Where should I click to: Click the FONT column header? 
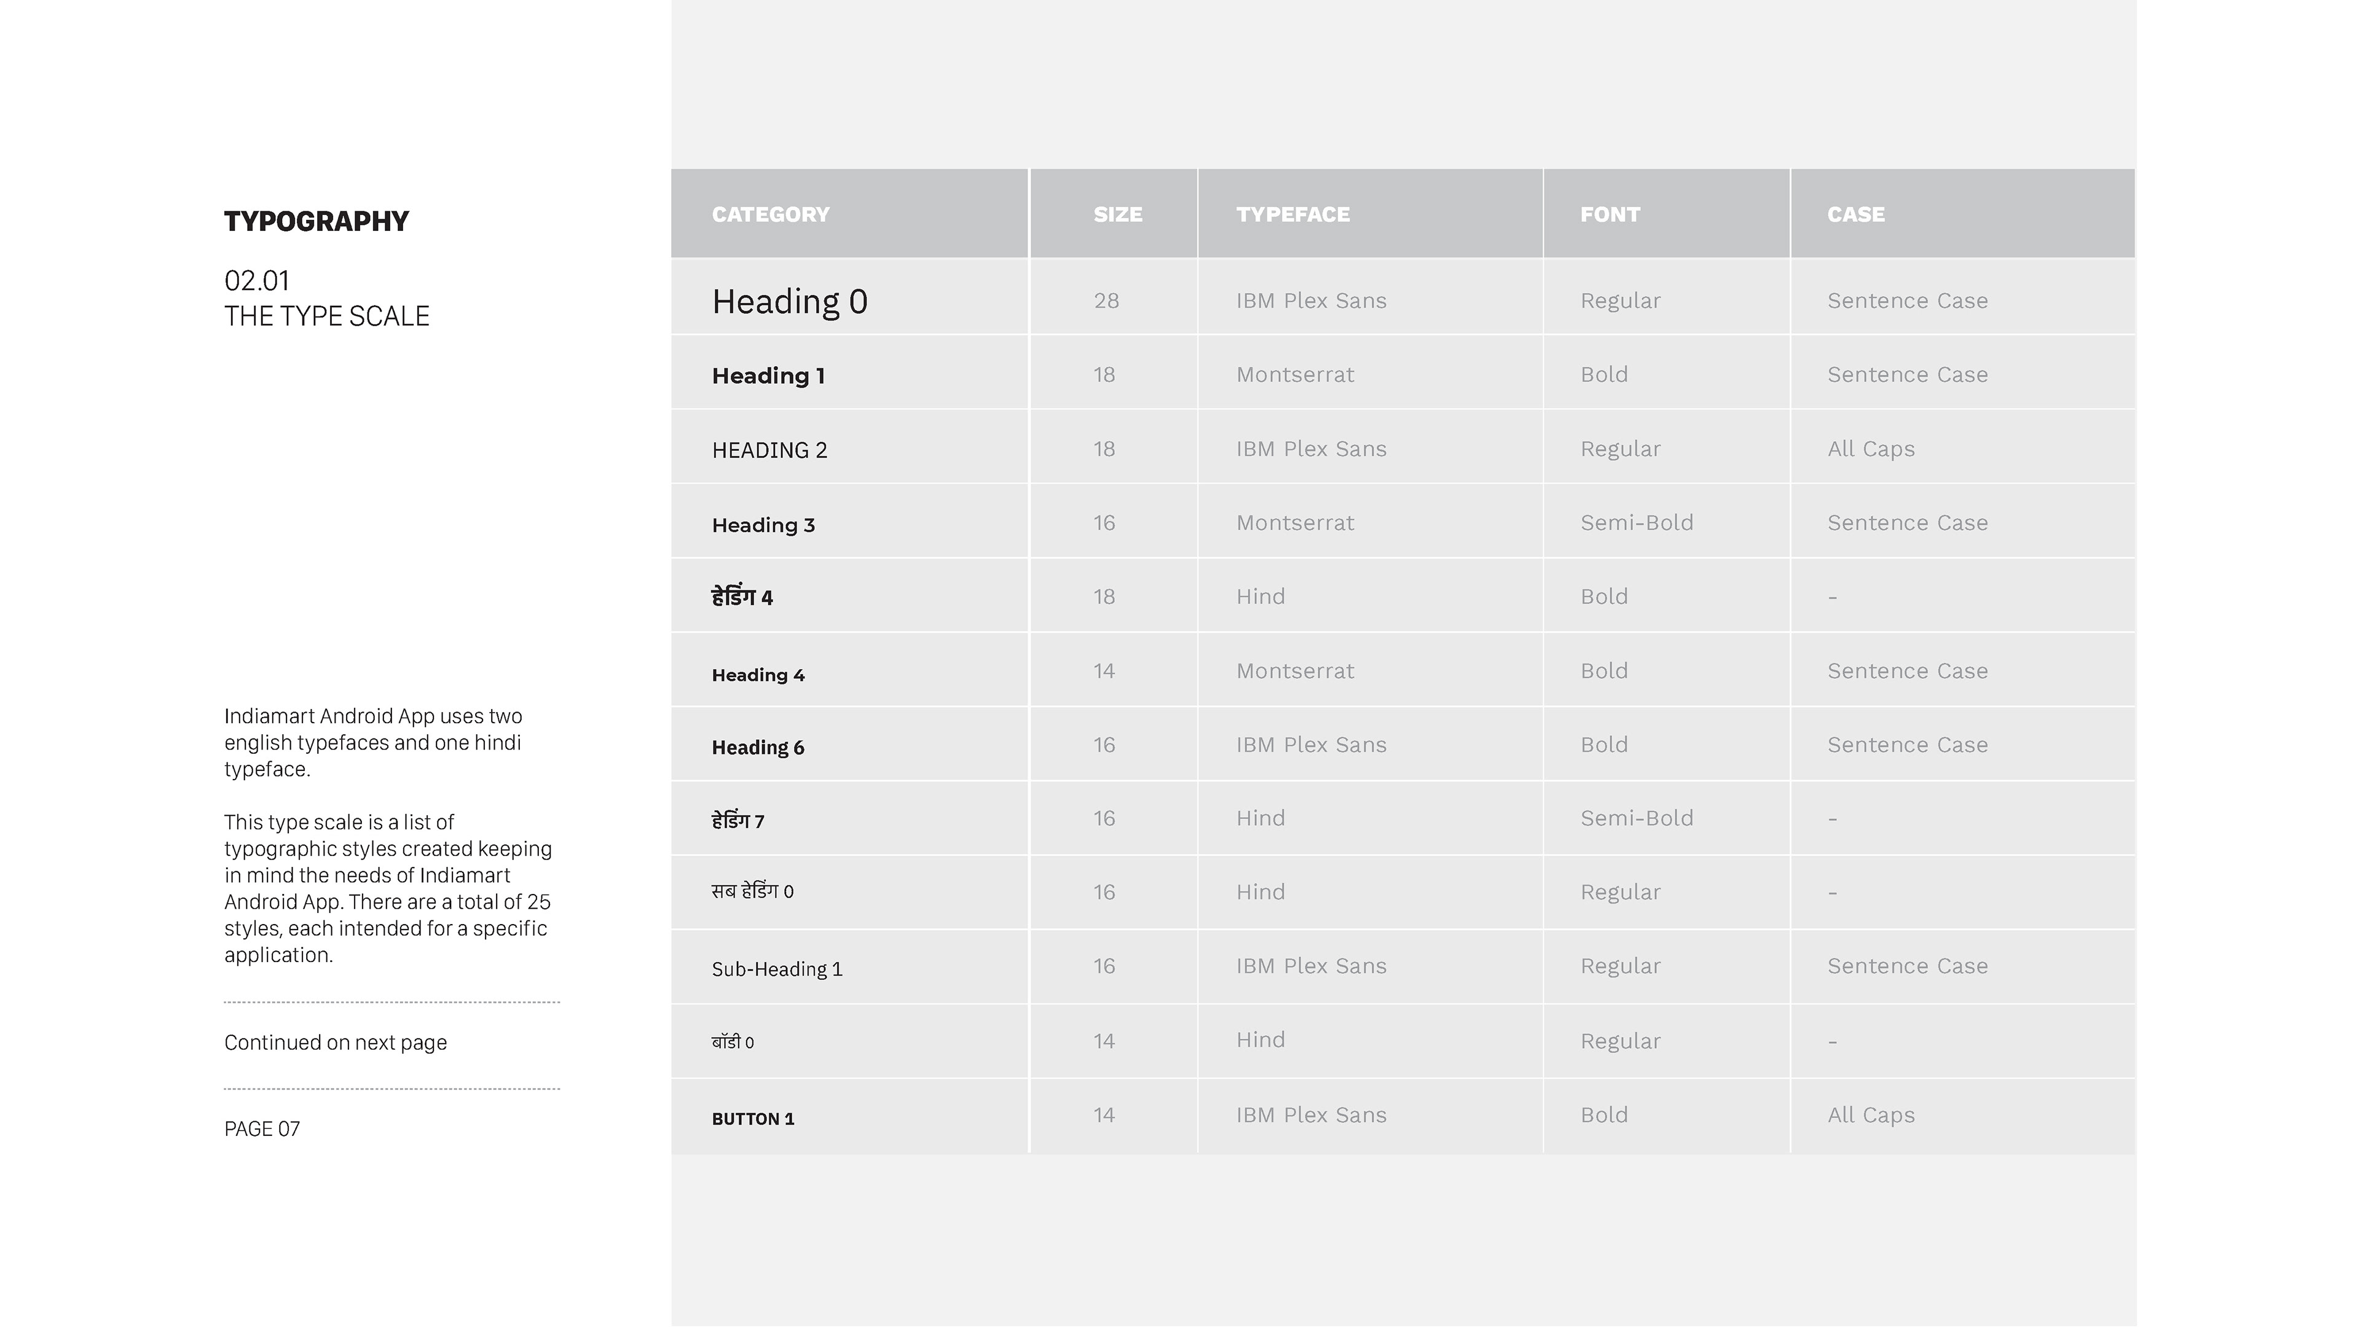1609,214
